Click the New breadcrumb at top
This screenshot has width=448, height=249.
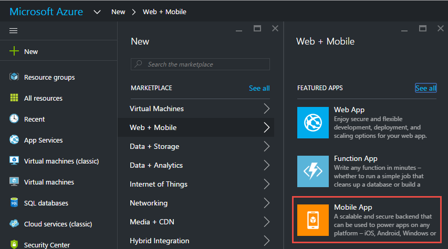118,12
